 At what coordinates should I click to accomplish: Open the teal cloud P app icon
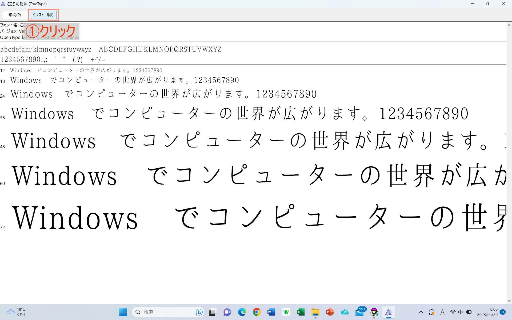pos(345,312)
